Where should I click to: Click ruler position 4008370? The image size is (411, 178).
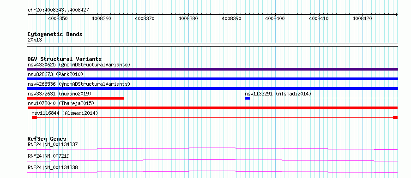(x=145, y=19)
